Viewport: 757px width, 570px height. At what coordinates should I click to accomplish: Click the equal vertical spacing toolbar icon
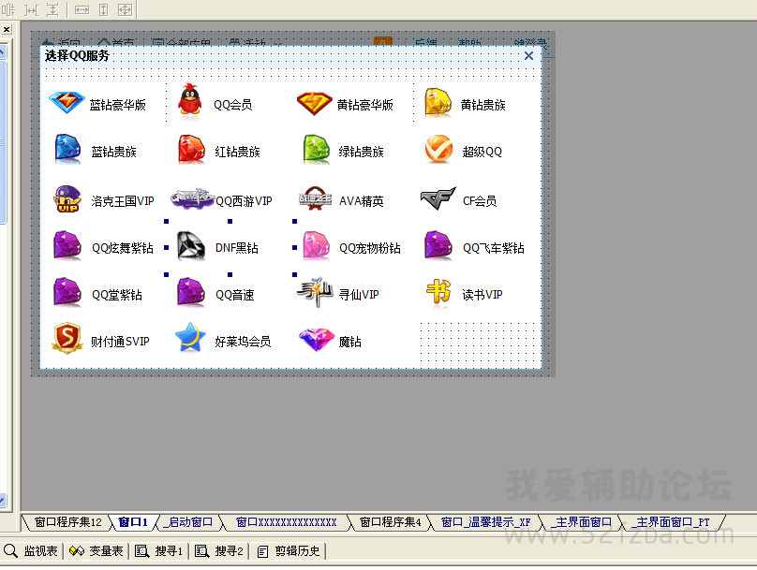pos(52,9)
